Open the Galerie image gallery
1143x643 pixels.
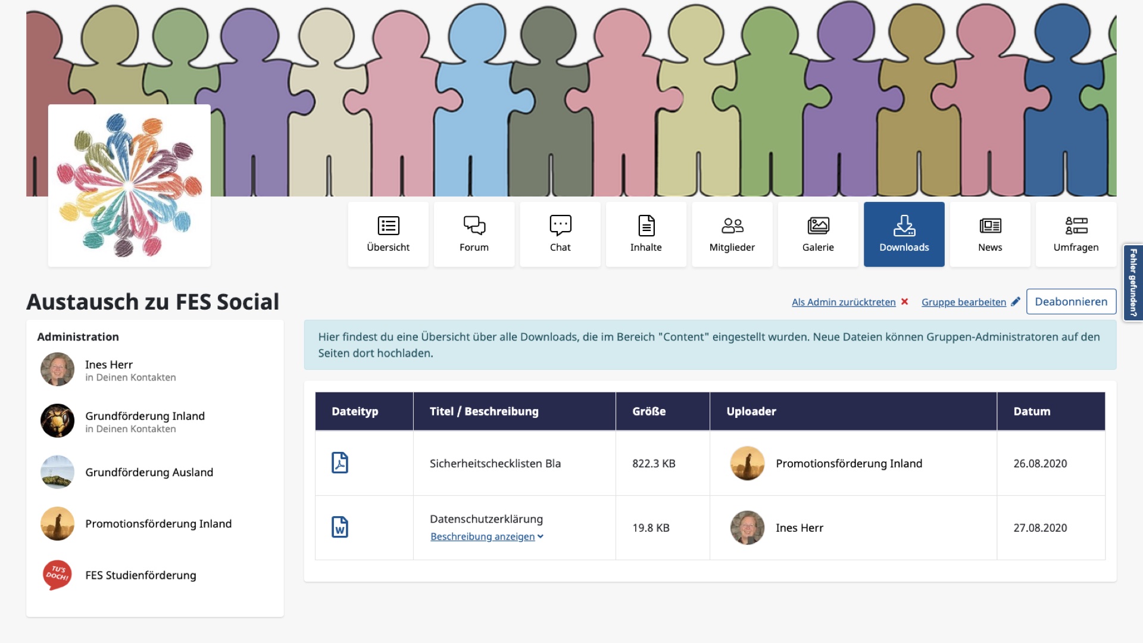pos(818,234)
